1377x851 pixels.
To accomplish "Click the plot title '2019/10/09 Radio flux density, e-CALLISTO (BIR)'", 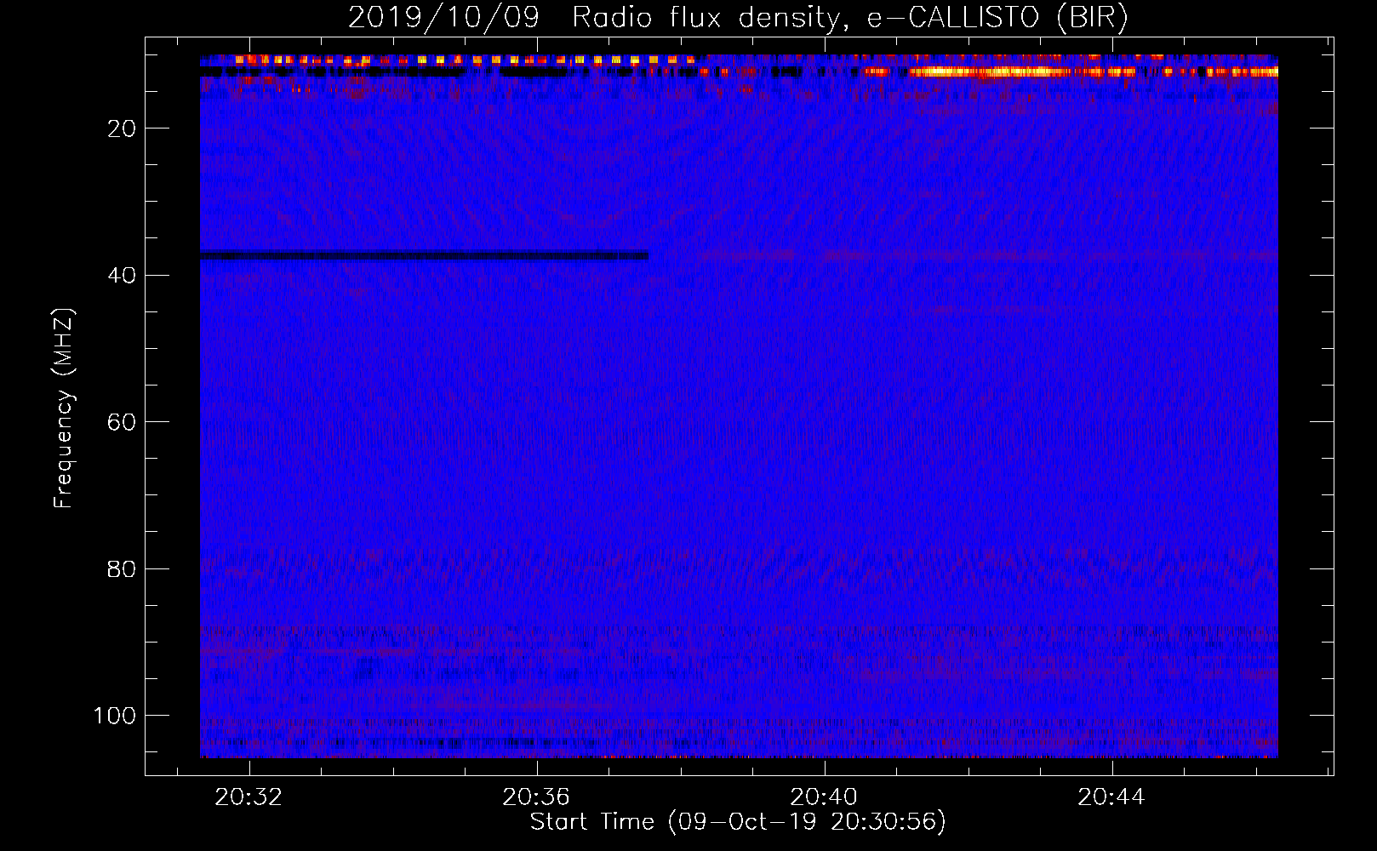I will click(x=738, y=17).
